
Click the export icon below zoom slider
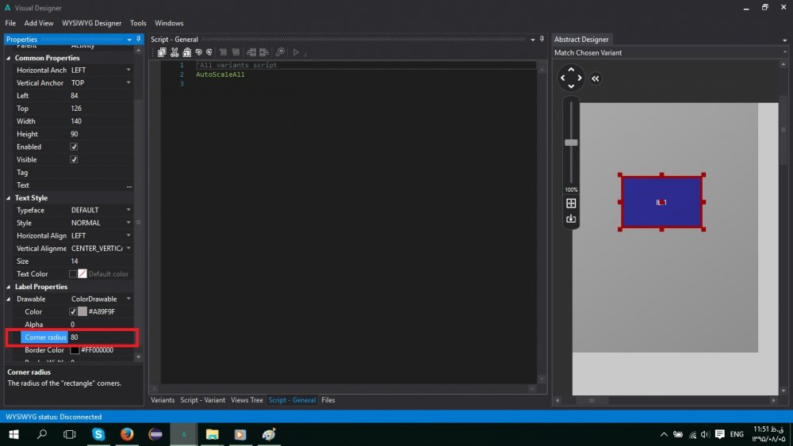click(571, 219)
